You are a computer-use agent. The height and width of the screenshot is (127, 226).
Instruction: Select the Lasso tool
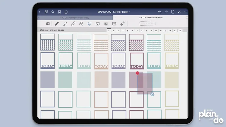pos(89,23)
